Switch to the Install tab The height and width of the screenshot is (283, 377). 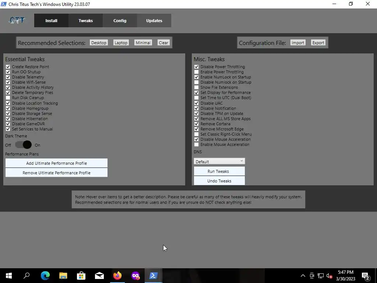51,21
